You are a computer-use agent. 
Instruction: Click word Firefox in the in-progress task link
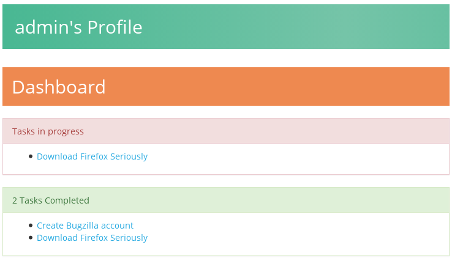pyautogui.click(x=94, y=156)
